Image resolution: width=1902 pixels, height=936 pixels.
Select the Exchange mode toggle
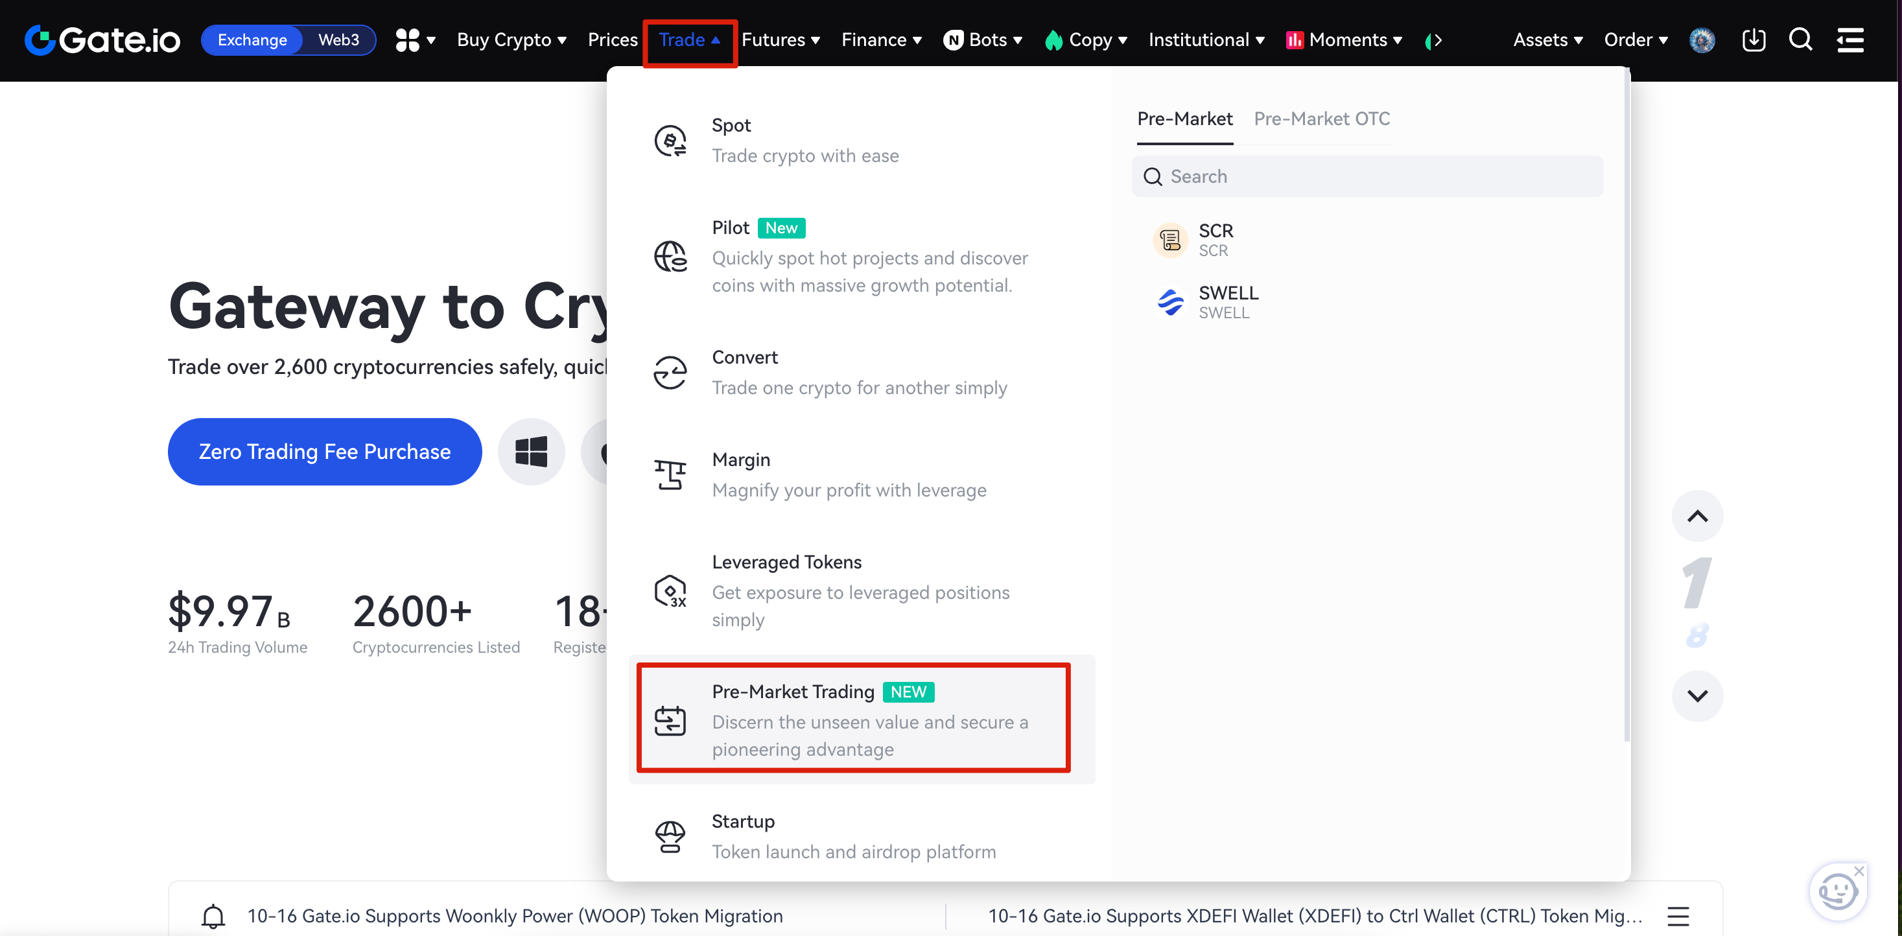(252, 40)
